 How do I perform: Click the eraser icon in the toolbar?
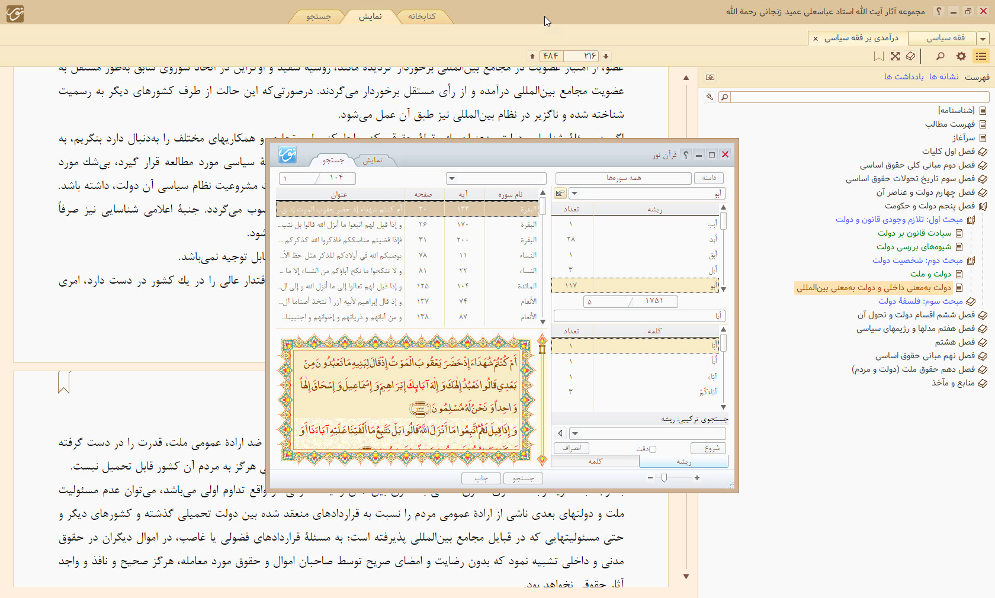pyautogui.click(x=910, y=56)
